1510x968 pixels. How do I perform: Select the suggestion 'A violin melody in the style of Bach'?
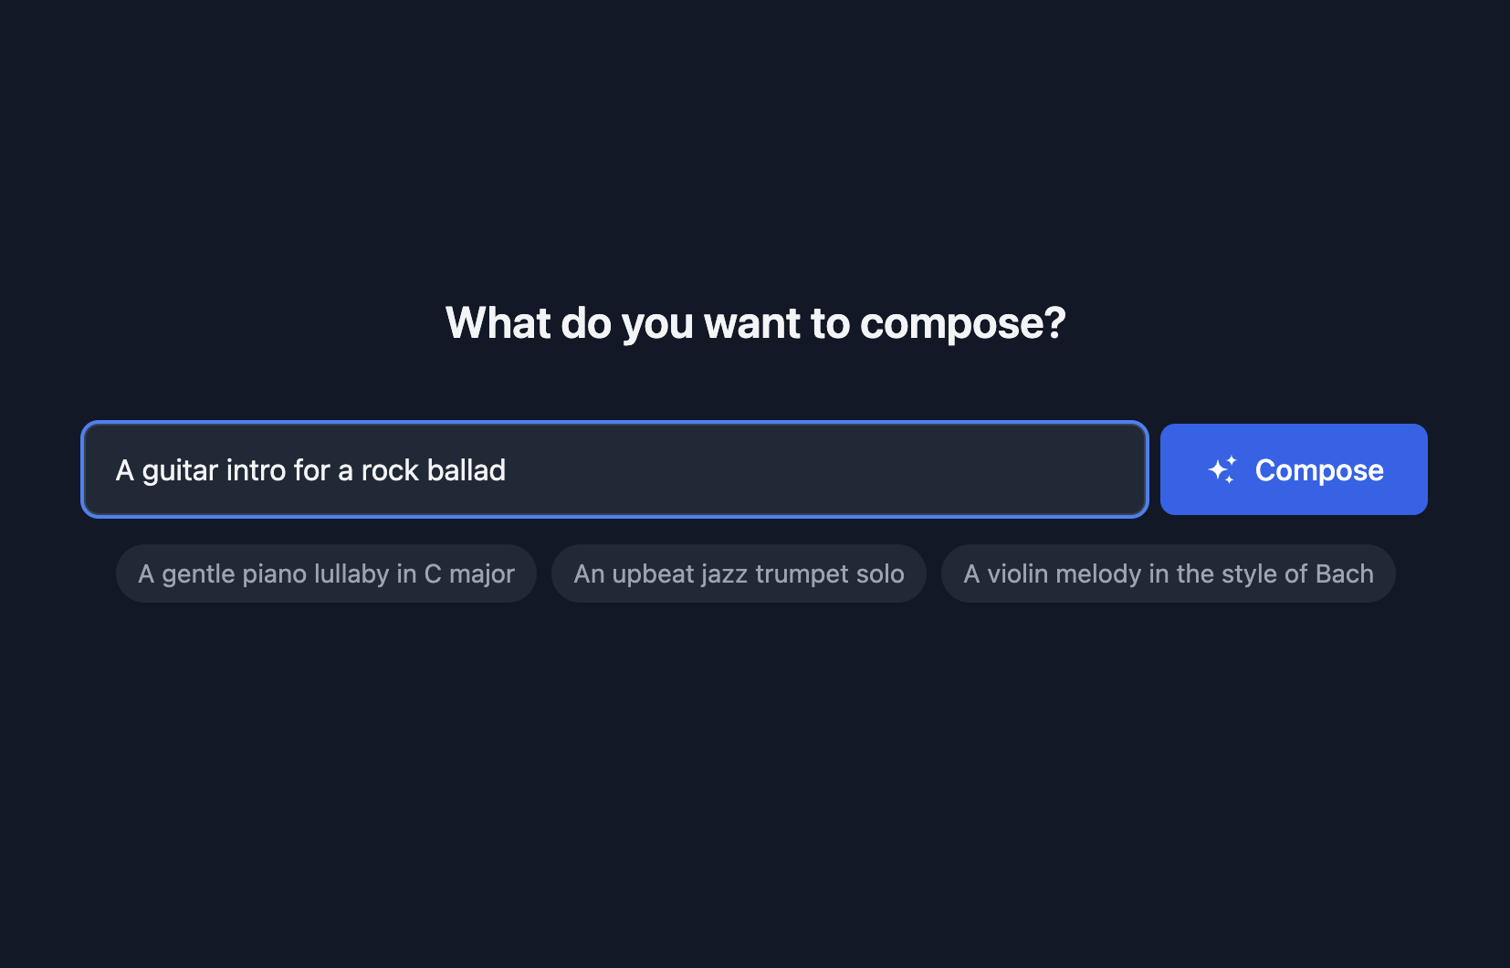tap(1168, 573)
